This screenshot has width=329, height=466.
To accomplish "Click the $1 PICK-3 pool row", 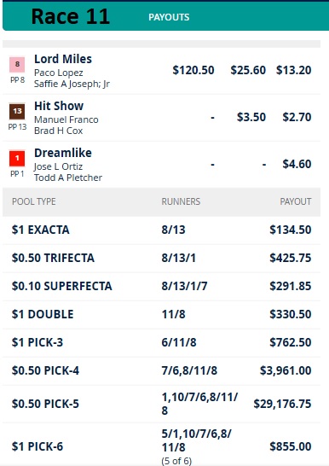I will click(x=161, y=342).
